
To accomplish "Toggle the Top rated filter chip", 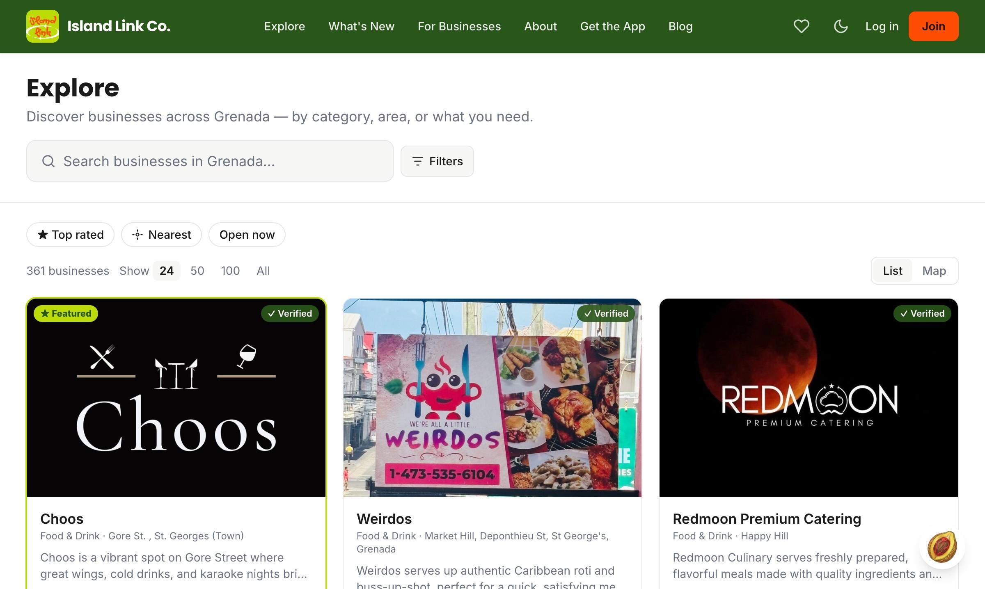I will 70,235.
